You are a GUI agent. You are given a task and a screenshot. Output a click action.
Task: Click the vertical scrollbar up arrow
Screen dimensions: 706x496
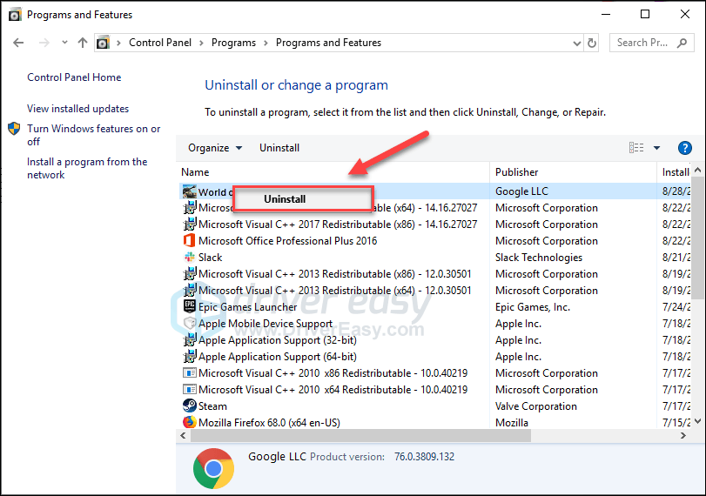698,171
